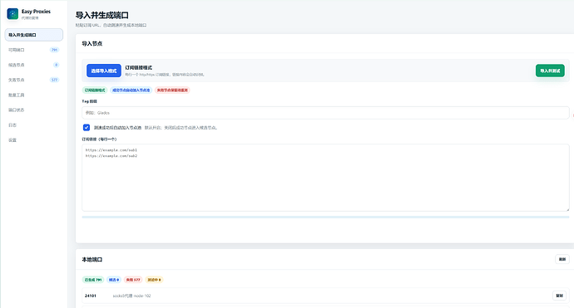The image size is (574, 308).
Task: Open the 可用端口 sidebar item
Action: point(33,50)
